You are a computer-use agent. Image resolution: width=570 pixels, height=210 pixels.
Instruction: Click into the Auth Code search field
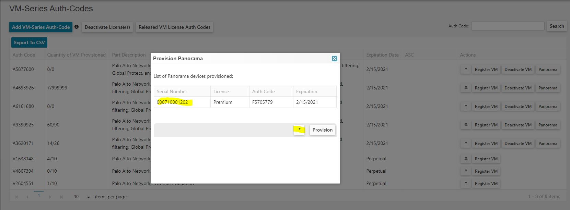508,26
